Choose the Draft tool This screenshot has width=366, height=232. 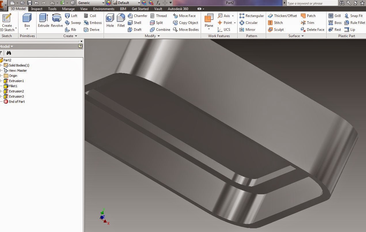(x=134, y=30)
